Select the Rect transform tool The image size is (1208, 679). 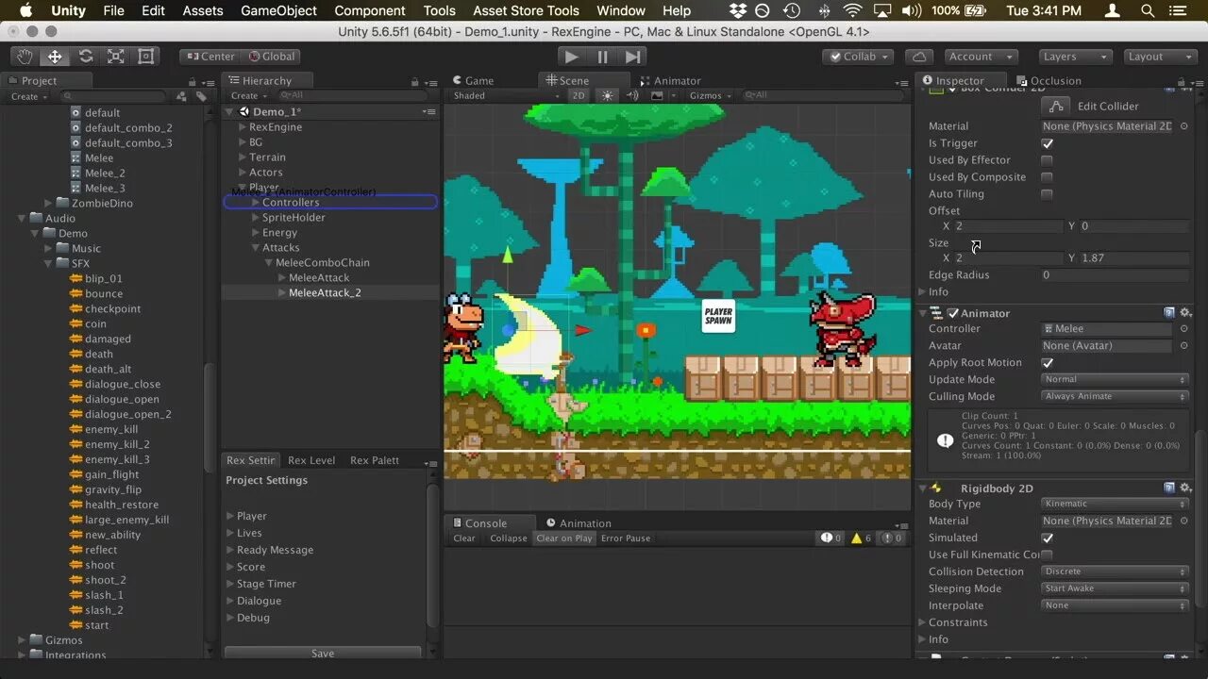pyautogui.click(x=146, y=57)
